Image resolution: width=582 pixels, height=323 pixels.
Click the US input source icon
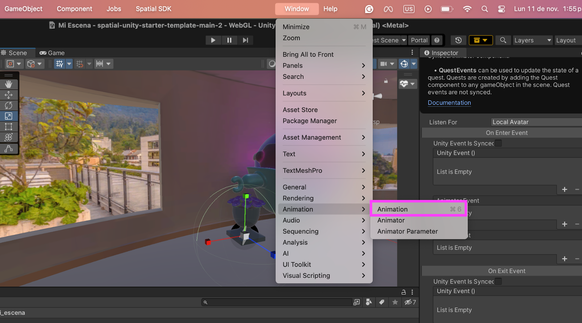pyautogui.click(x=409, y=9)
